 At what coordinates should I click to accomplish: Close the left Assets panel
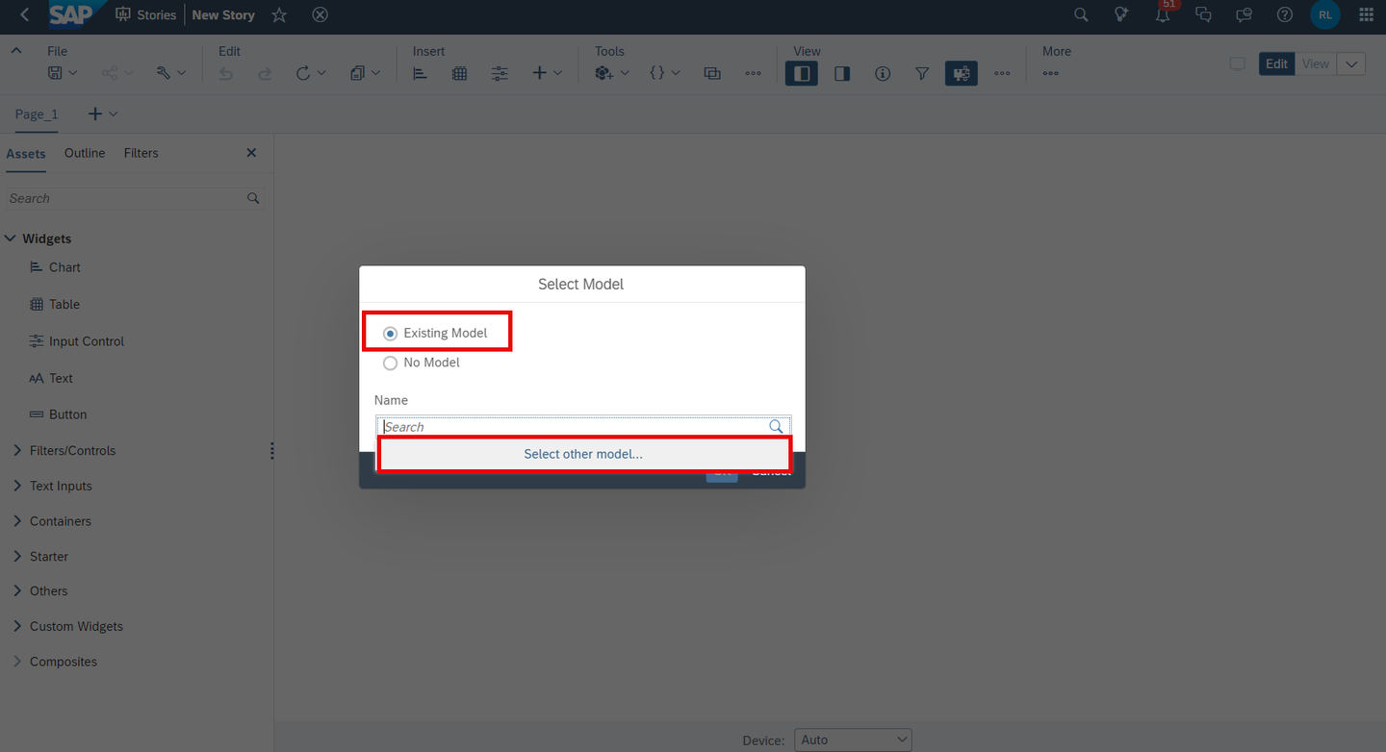coord(251,153)
